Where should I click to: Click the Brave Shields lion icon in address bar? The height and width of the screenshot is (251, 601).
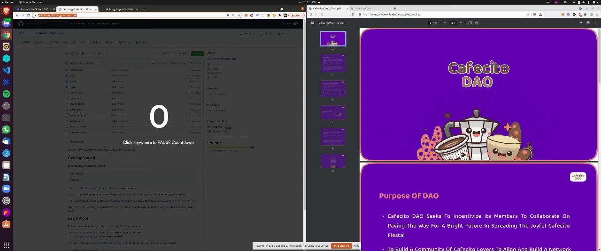[x=534, y=15]
